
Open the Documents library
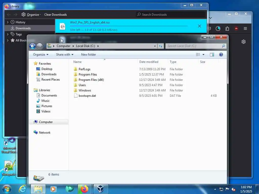(49, 95)
